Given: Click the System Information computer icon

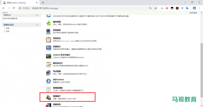Looking at the screenshot, I should pyautogui.click(x=49, y=32).
